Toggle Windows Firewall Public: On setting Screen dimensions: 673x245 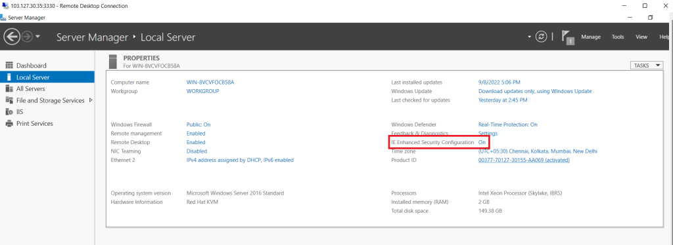tap(198, 124)
